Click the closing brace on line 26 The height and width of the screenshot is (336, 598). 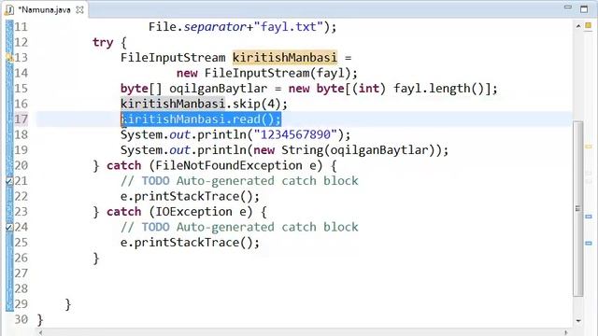pos(96,258)
